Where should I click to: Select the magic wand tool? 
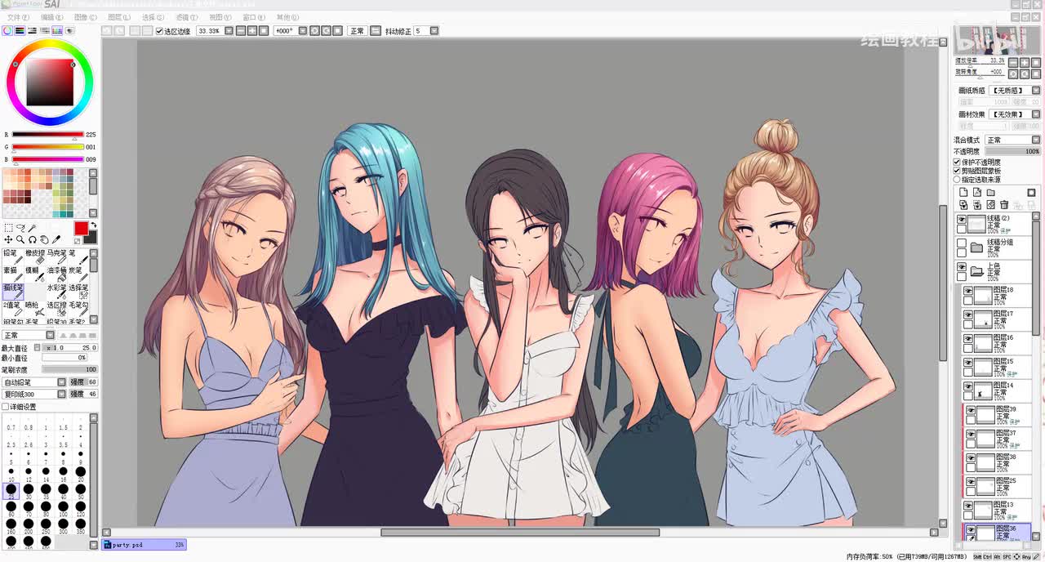pos(33,227)
